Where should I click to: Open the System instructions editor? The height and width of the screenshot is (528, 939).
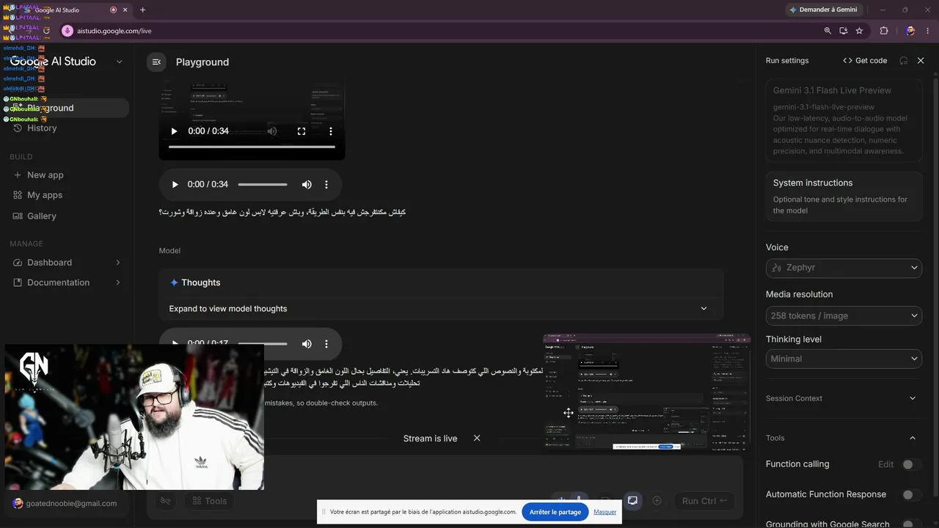click(x=844, y=196)
